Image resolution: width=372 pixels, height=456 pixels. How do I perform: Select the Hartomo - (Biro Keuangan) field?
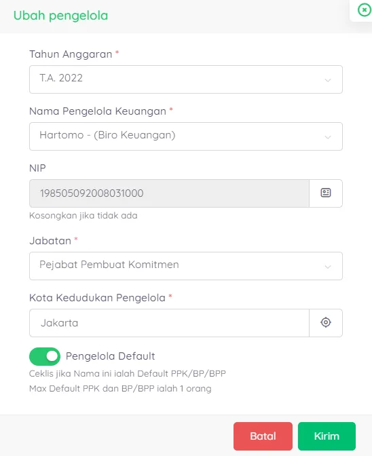click(x=186, y=136)
